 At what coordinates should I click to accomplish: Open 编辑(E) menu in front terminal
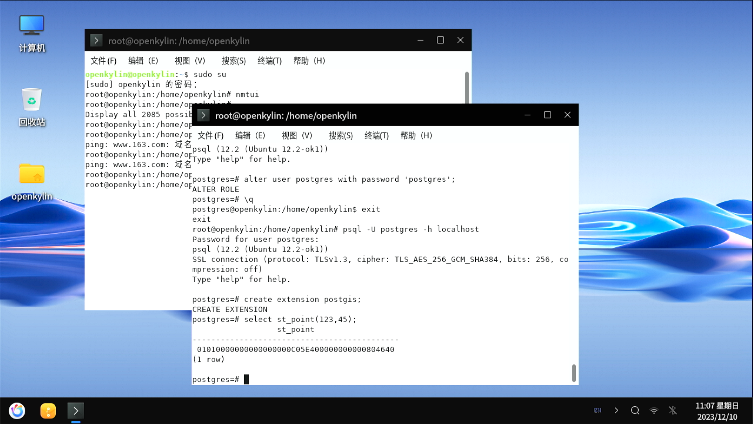pyautogui.click(x=250, y=136)
